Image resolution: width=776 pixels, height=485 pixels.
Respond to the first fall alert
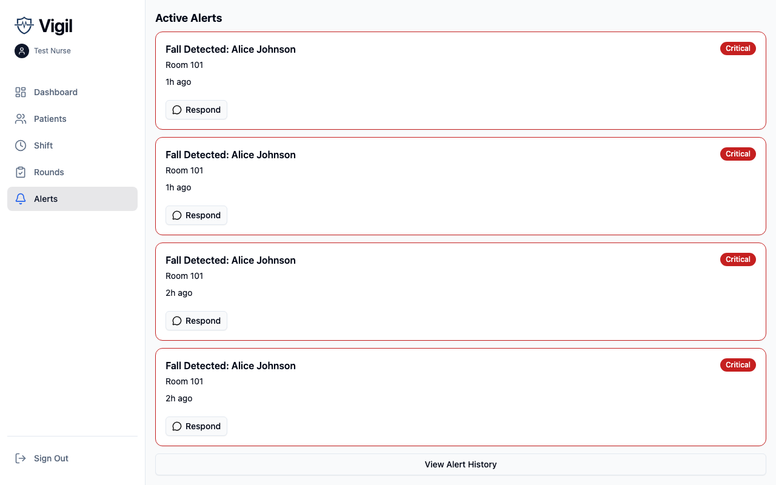coord(196,110)
